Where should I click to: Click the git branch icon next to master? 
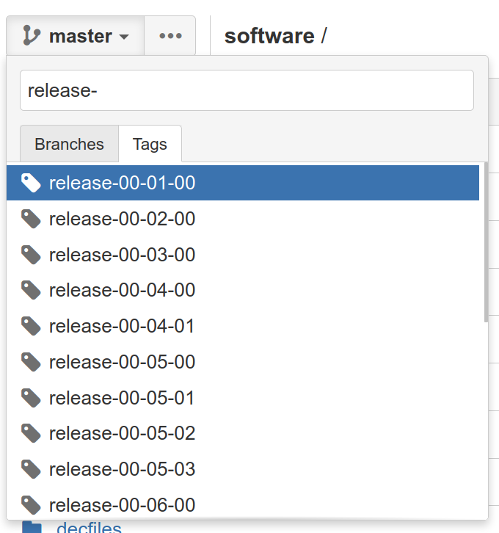point(32,36)
